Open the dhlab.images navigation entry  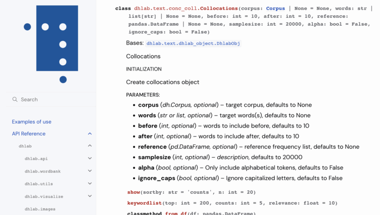click(x=40, y=209)
